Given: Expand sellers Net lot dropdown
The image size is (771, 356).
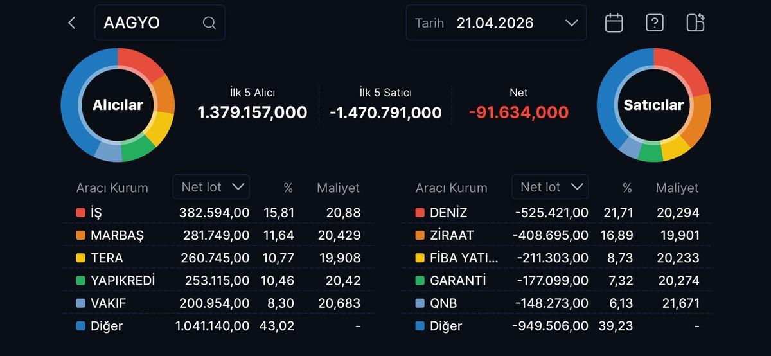Looking at the screenshot, I should coord(550,187).
